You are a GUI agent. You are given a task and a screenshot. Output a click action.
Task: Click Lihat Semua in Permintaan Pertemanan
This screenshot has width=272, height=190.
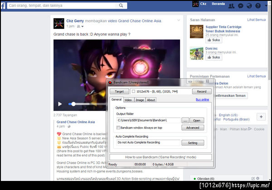tap(257, 76)
